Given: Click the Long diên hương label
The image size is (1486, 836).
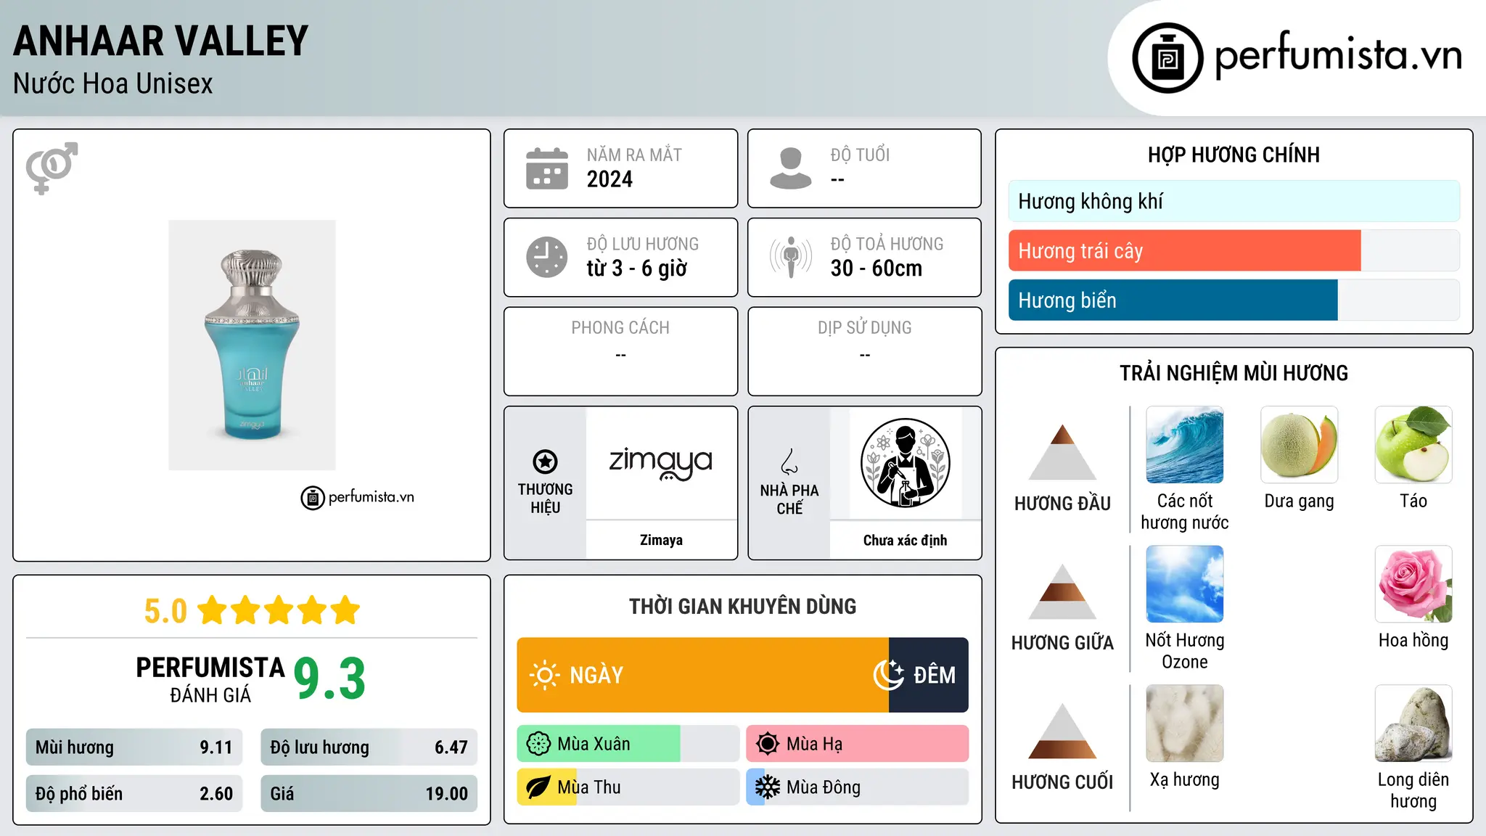Looking at the screenshot, I should tap(1413, 790).
